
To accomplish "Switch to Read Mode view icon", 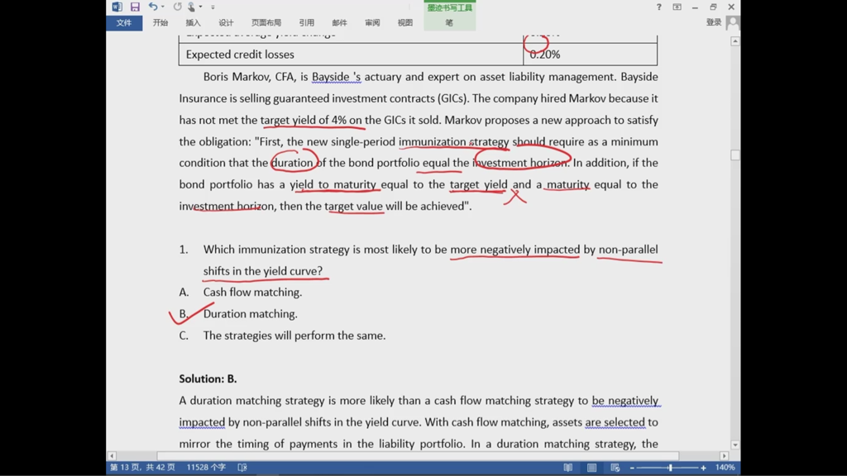I will [x=567, y=468].
